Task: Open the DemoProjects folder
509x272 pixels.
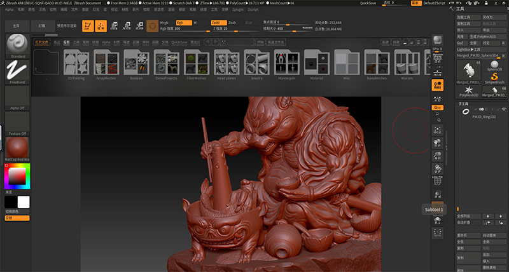Action: (x=166, y=65)
